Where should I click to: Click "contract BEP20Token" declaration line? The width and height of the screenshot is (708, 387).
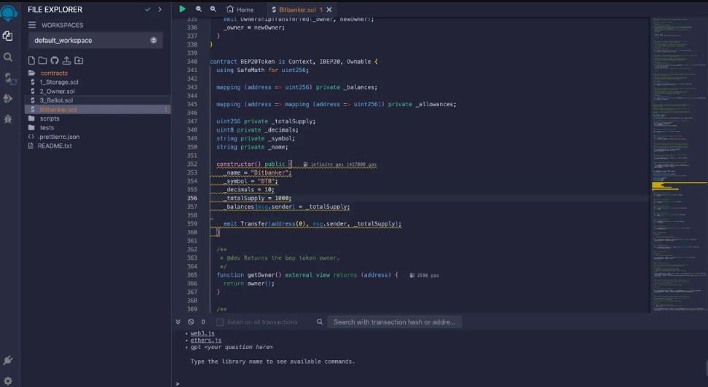coord(294,61)
